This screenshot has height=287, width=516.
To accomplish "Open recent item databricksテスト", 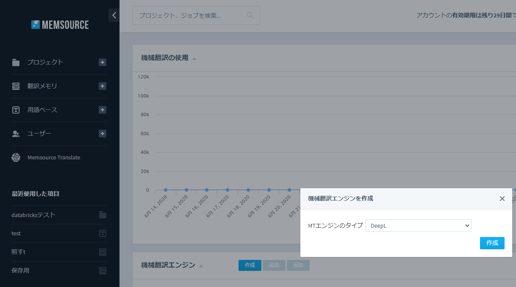I will pos(33,215).
